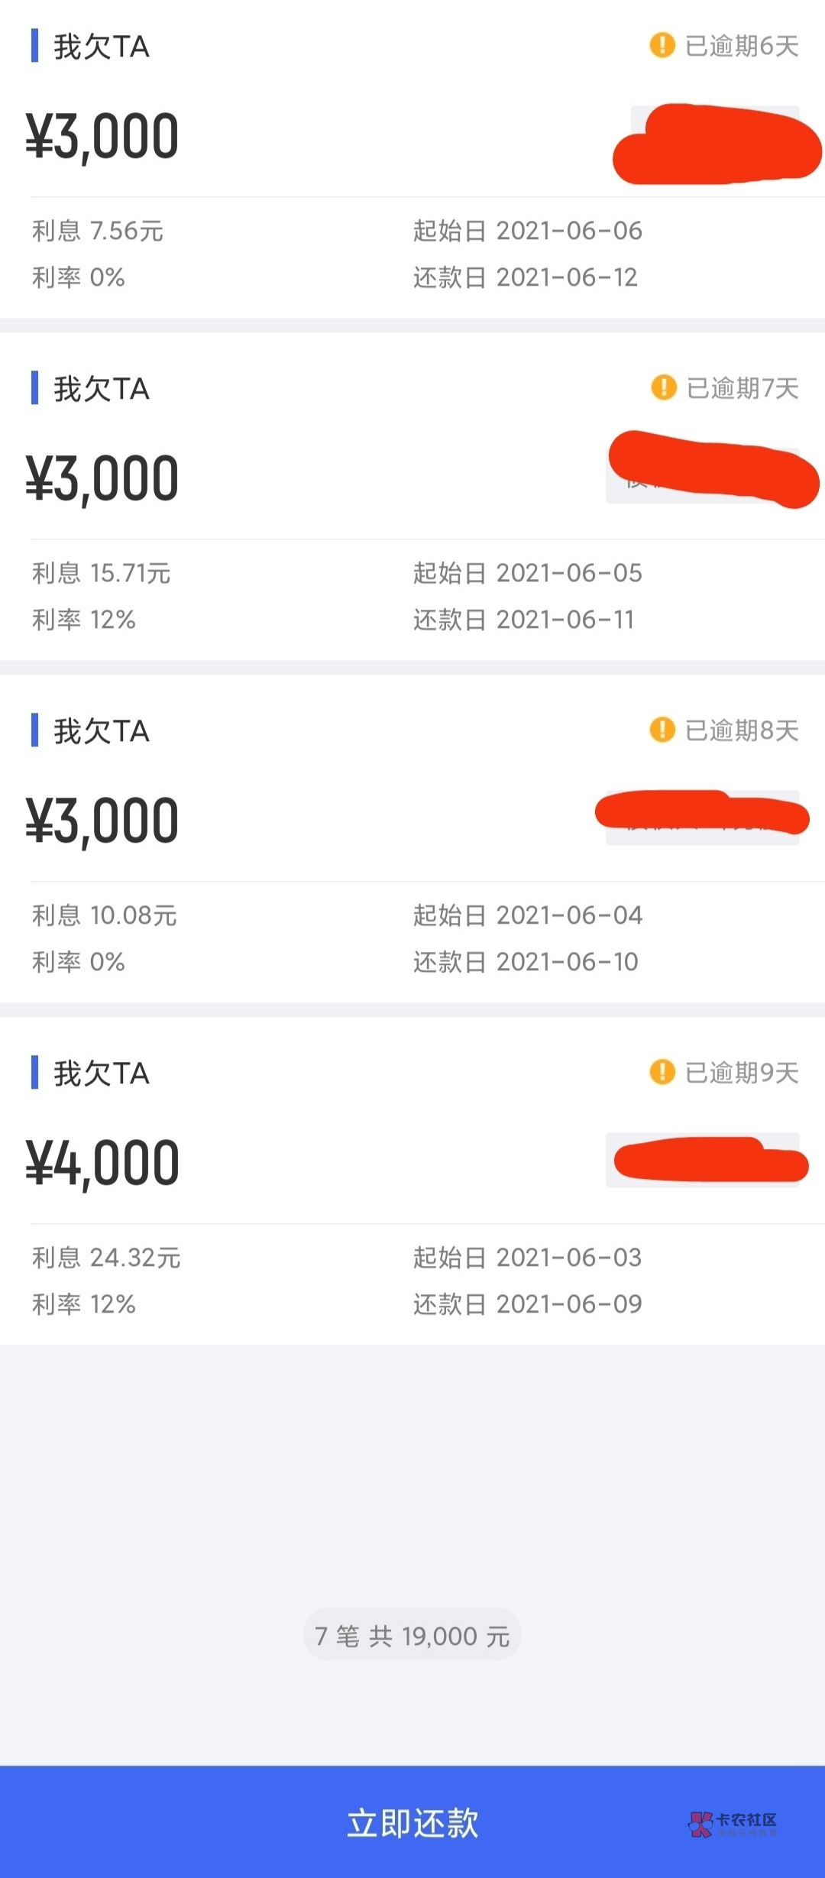Tap the 利息 24.32元 interest line

[106, 1257]
